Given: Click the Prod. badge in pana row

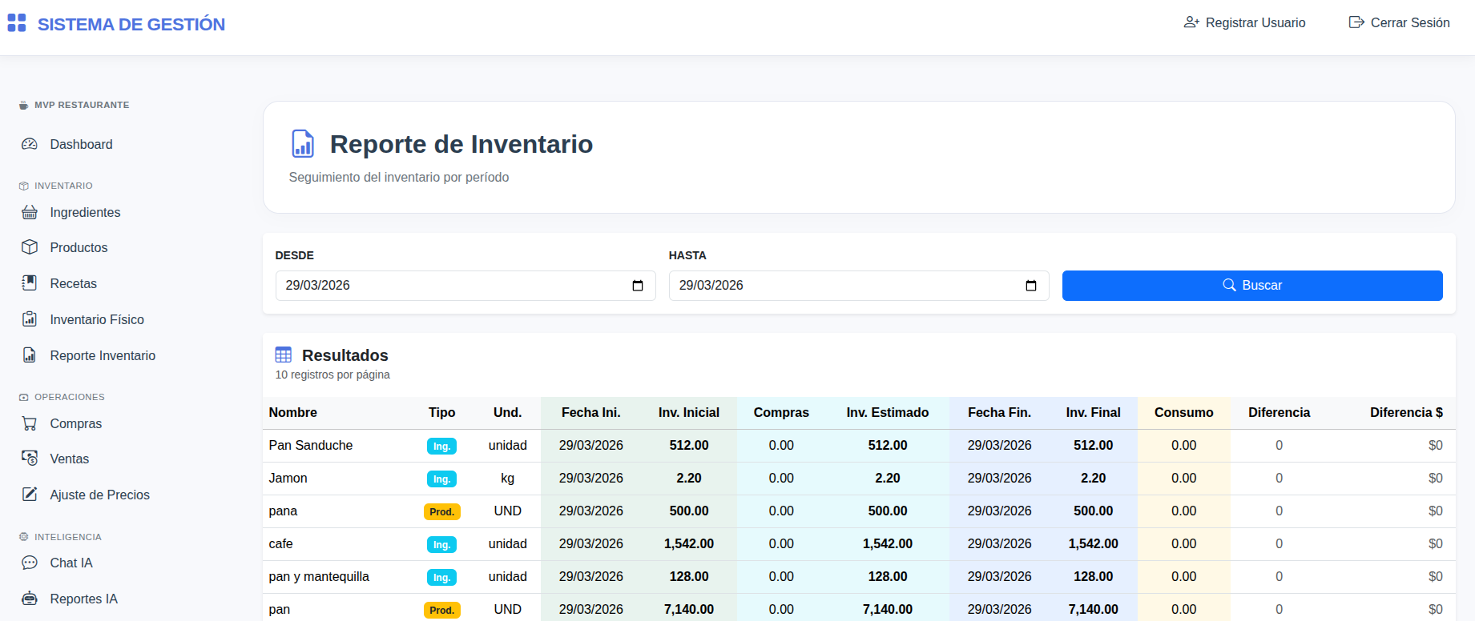Looking at the screenshot, I should click(x=441, y=511).
